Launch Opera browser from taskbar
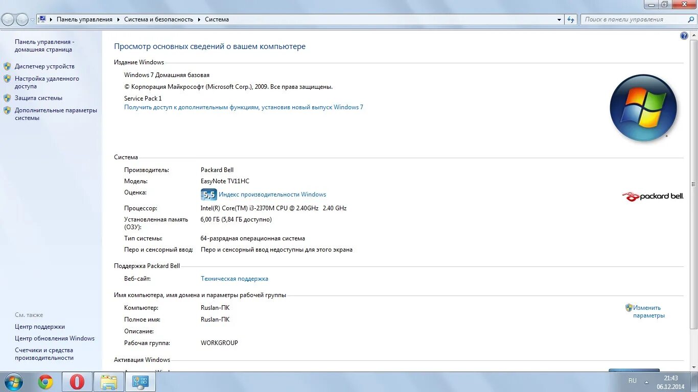Screen dimensions: 698x392 point(77,382)
